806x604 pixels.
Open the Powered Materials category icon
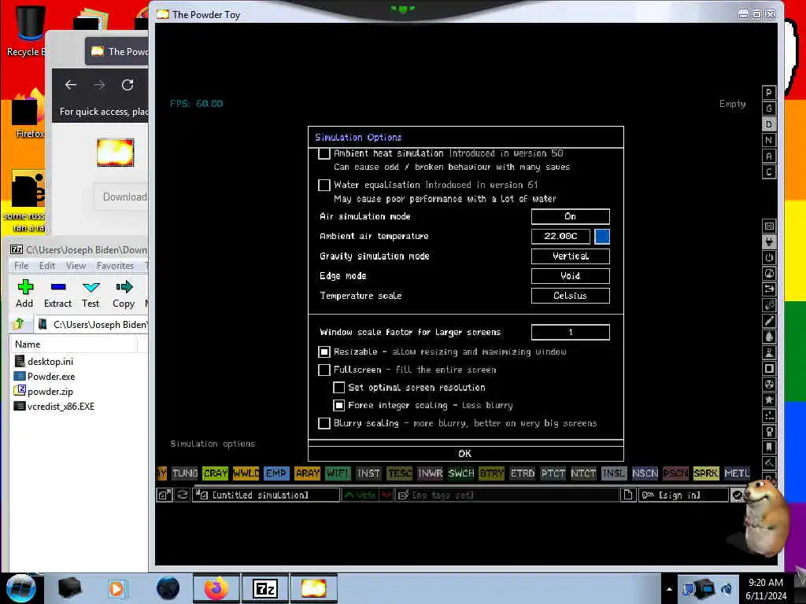click(769, 258)
